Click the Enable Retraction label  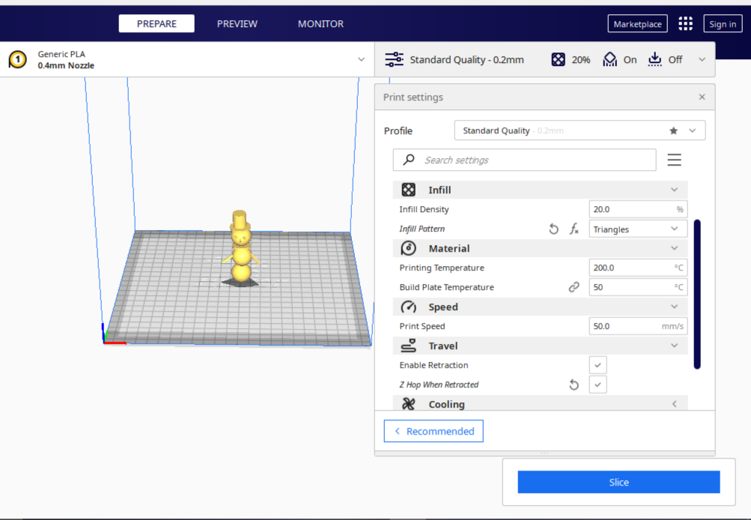click(434, 365)
